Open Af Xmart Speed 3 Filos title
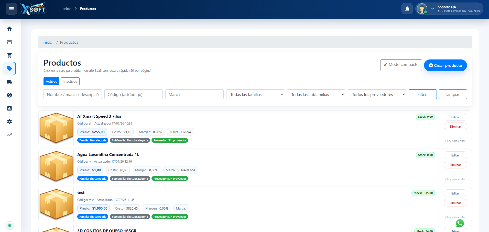This screenshot has height=232, width=489. 99,116
